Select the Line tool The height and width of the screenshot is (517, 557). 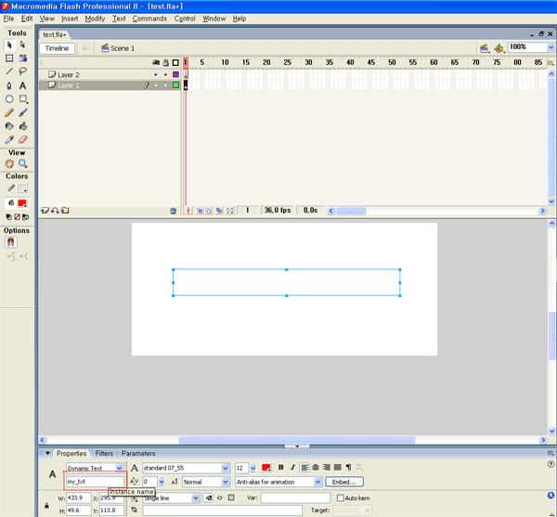(9, 71)
